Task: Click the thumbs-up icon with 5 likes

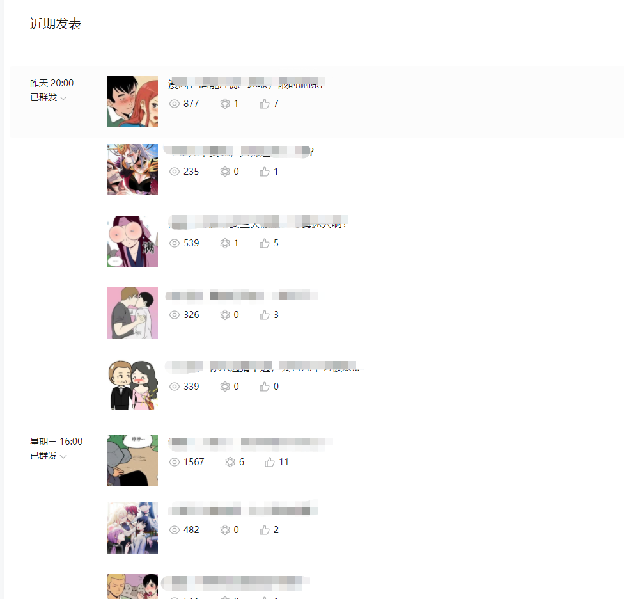Action: [x=265, y=243]
